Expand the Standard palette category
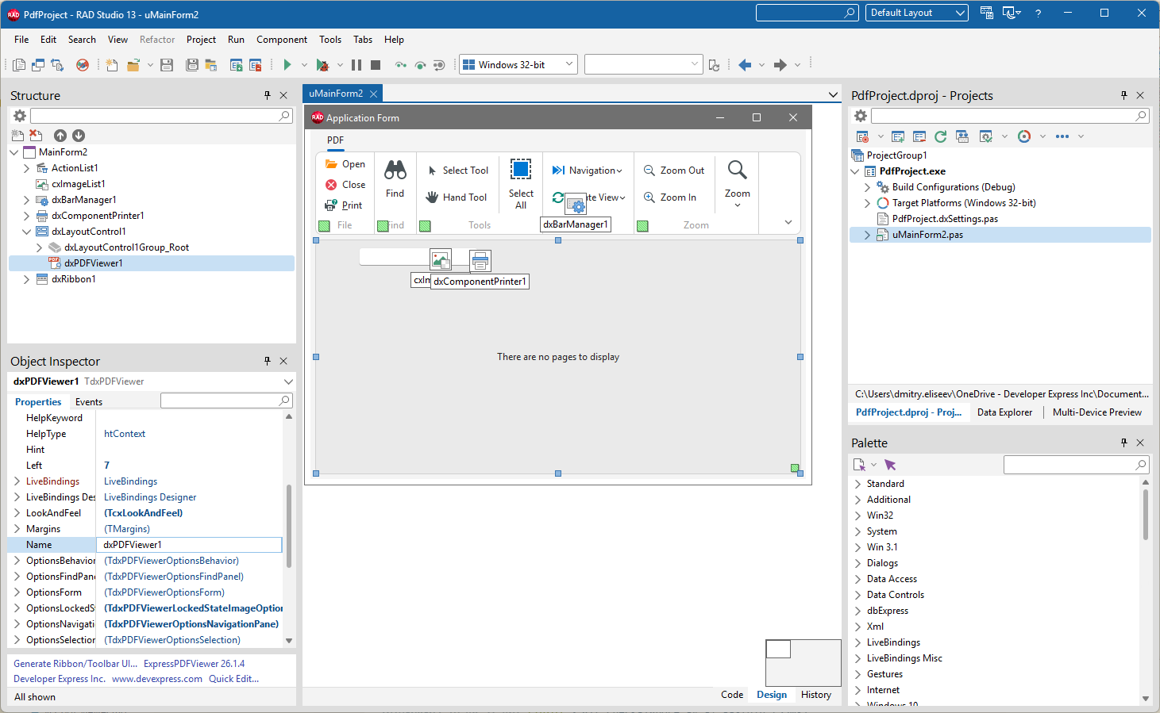1160x713 pixels. (857, 484)
